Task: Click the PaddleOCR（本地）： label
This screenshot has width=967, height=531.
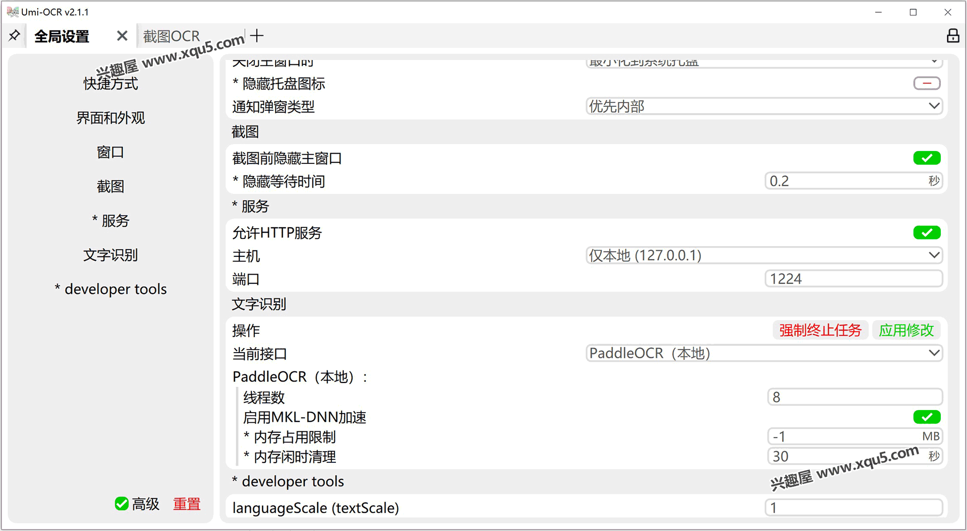Action: point(300,377)
